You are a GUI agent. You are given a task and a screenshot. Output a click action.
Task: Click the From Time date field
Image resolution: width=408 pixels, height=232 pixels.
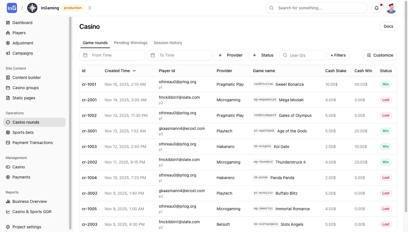pos(112,55)
